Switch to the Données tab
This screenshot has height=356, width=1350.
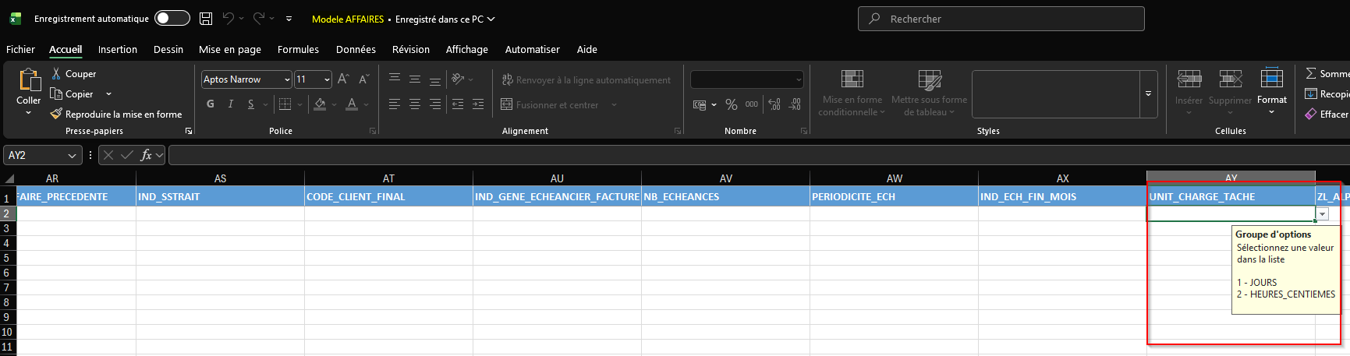(x=356, y=49)
